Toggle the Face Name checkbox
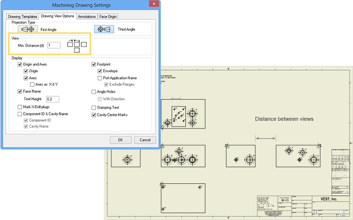This screenshot has height=220, width=353. coord(20,91)
